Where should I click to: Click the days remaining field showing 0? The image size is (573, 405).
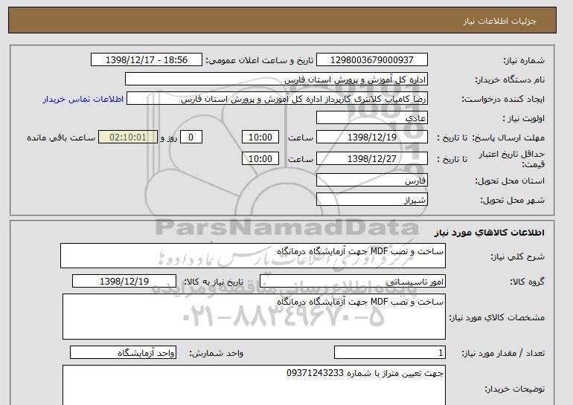coord(191,137)
